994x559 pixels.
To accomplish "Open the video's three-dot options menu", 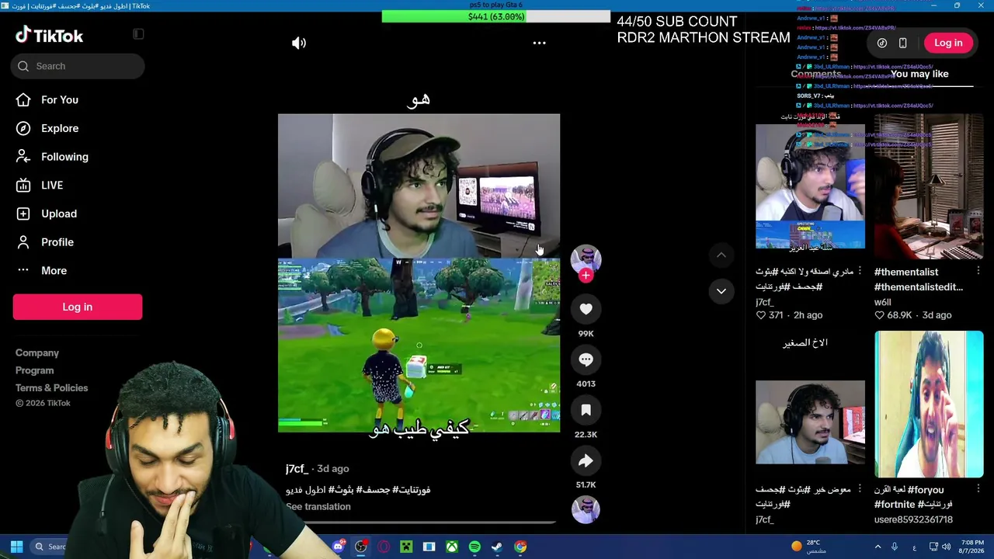I will point(539,43).
